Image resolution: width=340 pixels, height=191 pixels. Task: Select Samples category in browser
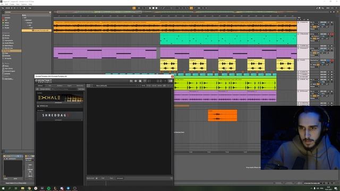click(7, 56)
